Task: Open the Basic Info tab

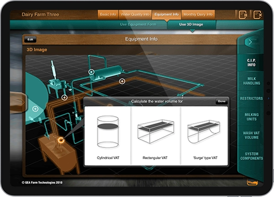Action: point(108,15)
